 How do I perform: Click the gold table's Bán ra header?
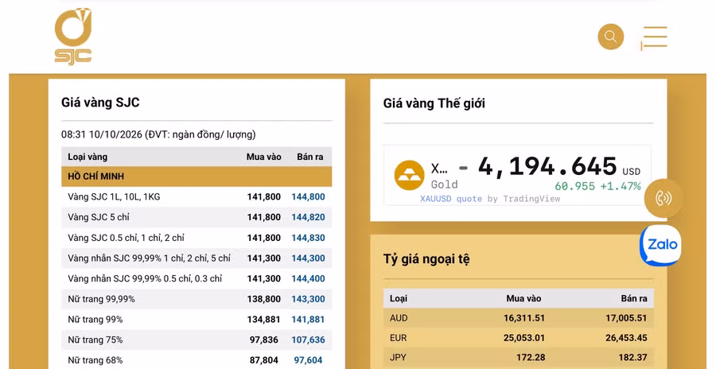tap(310, 157)
